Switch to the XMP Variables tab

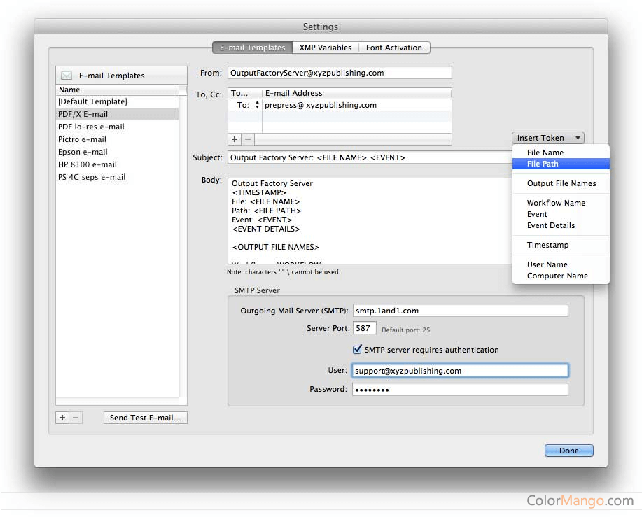(x=325, y=48)
